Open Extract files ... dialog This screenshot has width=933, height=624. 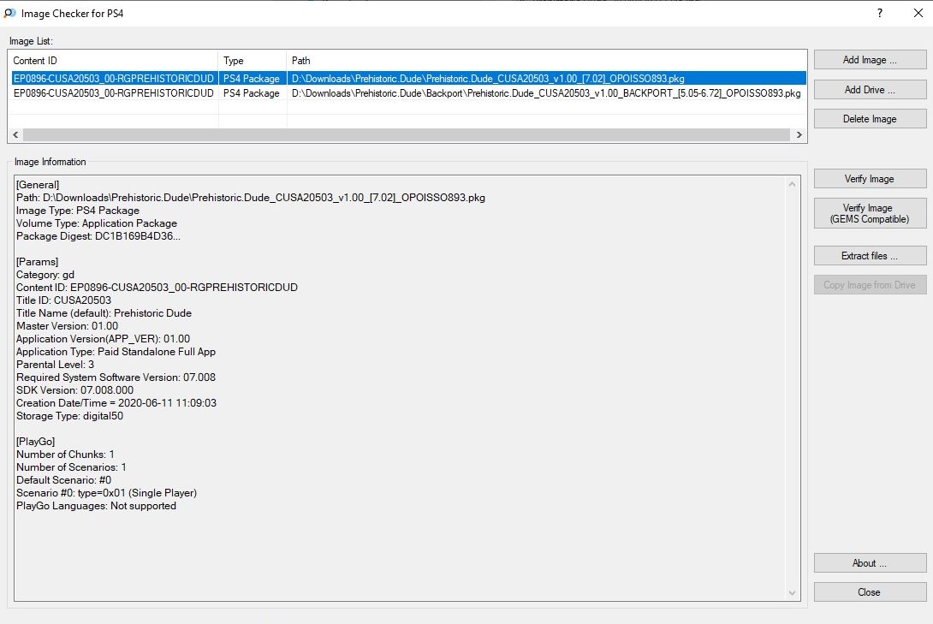point(870,256)
